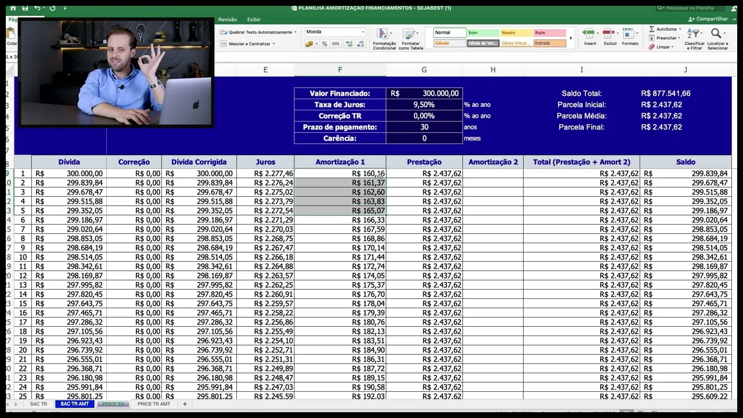Select column E header
The height and width of the screenshot is (418, 743).
pos(265,70)
